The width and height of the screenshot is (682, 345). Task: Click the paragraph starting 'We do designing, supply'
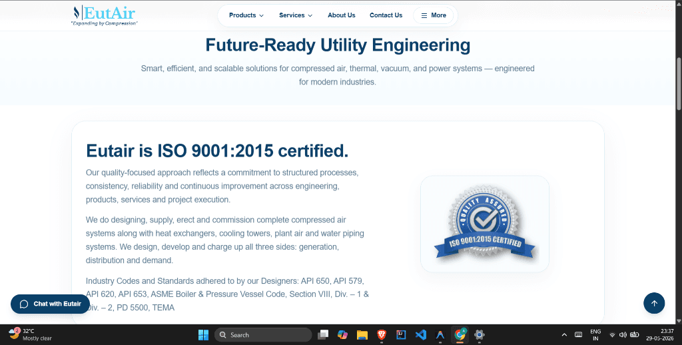pyautogui.click(x=225, y=240)
